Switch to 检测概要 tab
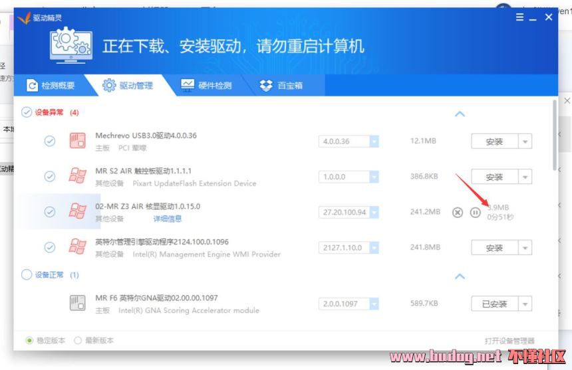Image resolution: width=572 pixels, height=370 pixels. [51, 86]
